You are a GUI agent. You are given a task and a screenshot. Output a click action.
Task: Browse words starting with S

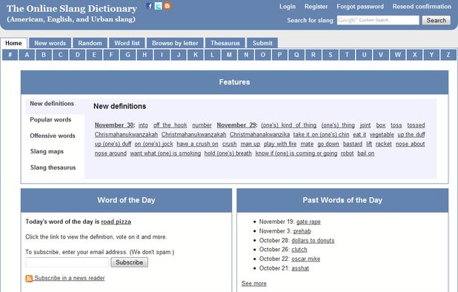point(331,55)
